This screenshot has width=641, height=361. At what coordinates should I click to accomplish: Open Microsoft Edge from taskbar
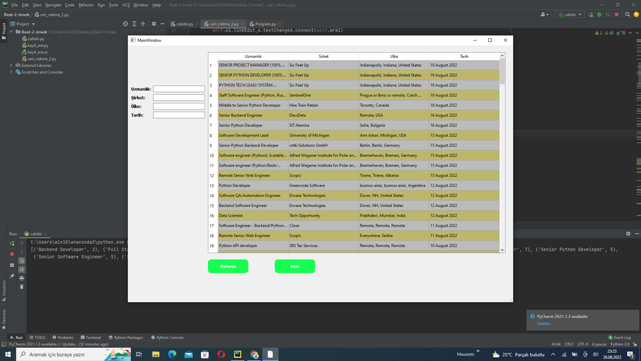pyautogui.click(x=172, y=355)
